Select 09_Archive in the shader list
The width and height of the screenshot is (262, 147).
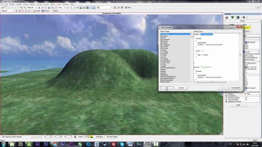coord(165,48)
